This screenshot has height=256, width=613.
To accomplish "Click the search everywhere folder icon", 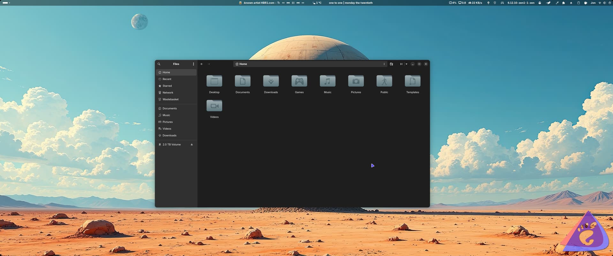I will click(391, 64).
